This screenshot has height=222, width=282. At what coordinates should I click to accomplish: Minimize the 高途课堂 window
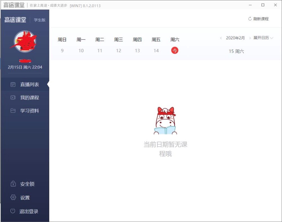tap(250, 5)
